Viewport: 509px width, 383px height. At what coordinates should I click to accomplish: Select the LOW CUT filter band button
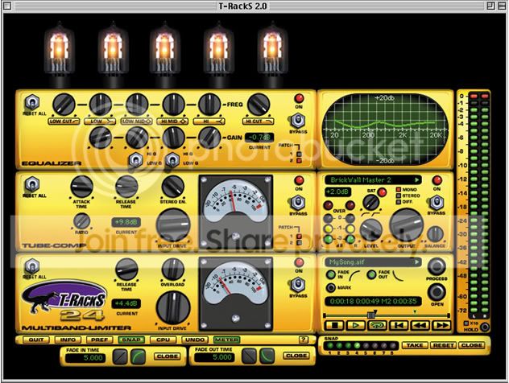(x=64, y=121)
